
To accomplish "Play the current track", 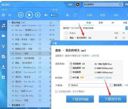I will pyautogui.click(x=29, y=15).
